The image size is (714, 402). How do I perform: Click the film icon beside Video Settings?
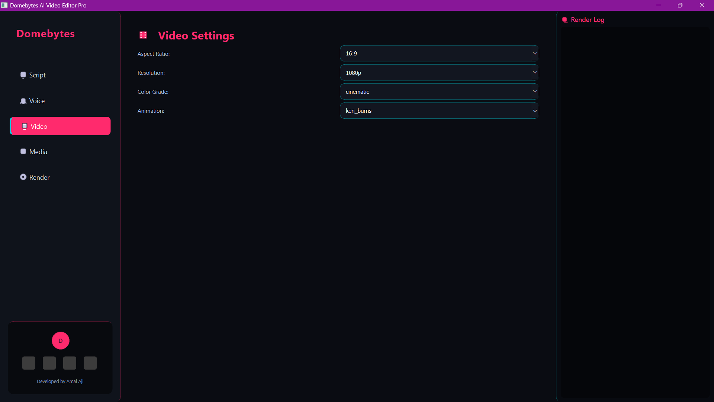pyautogui.click(x=143, y=35)
